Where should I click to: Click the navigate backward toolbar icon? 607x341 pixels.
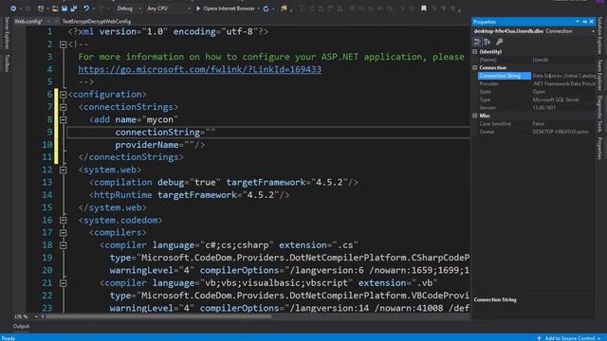click(x=13, y=9)
